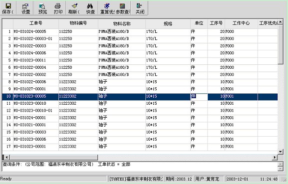Select work order WO-031024-00005
The width and height of the screenshot is (288, 184).
tap(30, 31)
